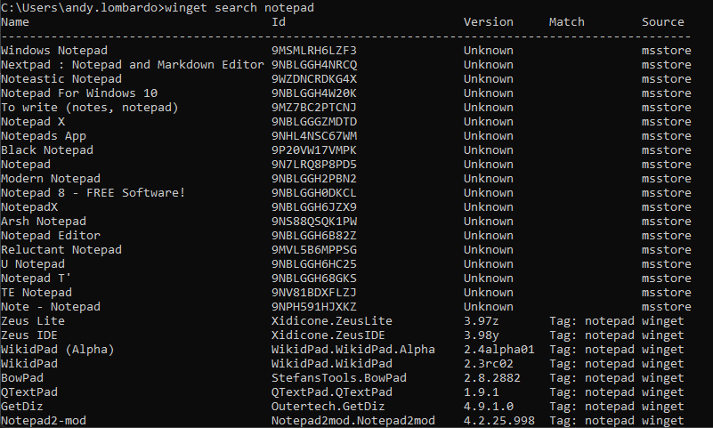Click the 'Modern Notepad' name
Viewport: 713px width, 428px height.
51,179
